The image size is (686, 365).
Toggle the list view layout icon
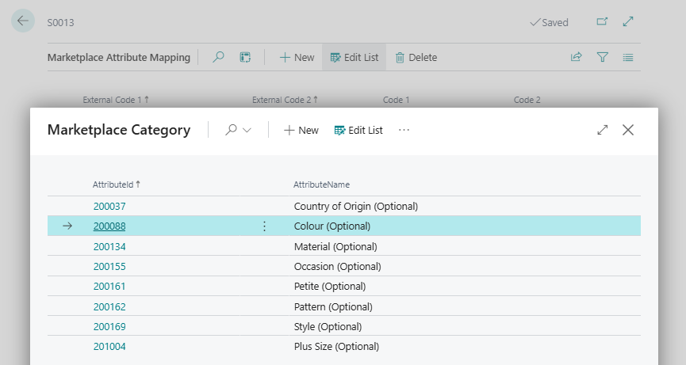point(628,57)
